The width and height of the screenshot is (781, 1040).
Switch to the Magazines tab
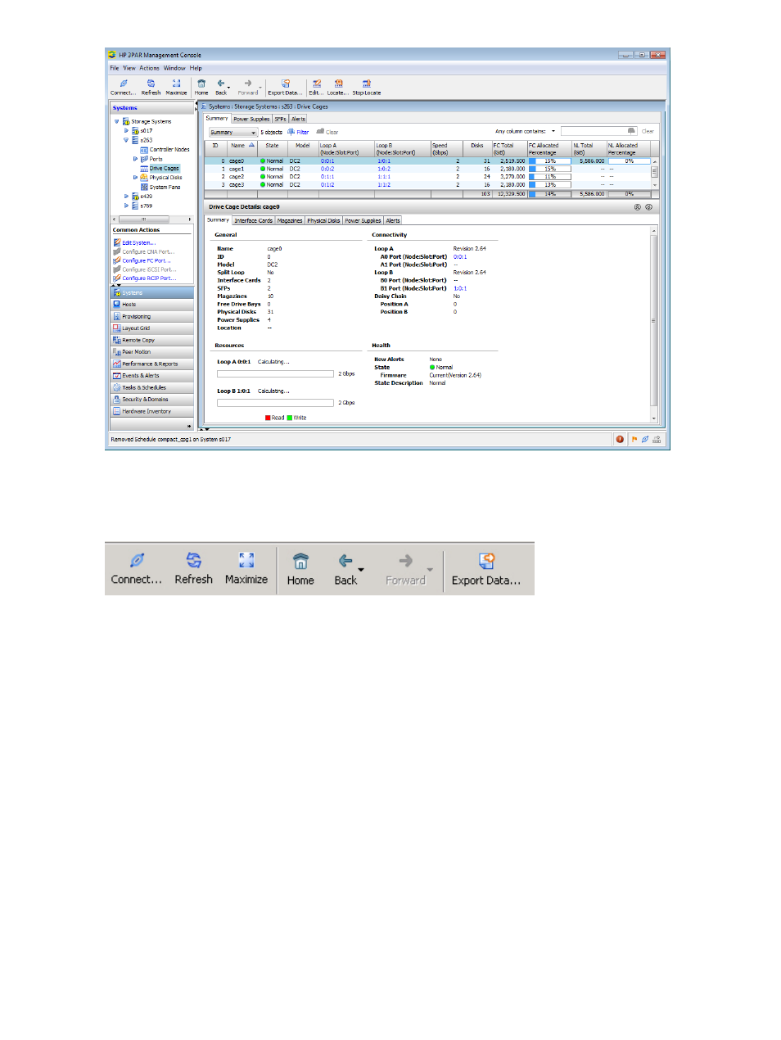[x=290, y=221]
